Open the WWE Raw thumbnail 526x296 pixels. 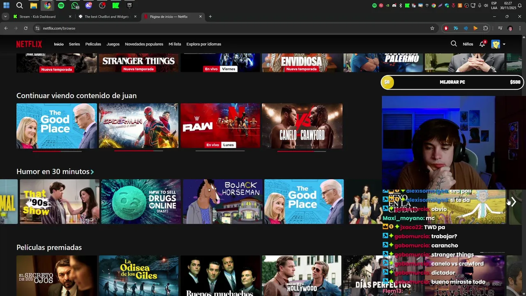(x=220, y=126)
